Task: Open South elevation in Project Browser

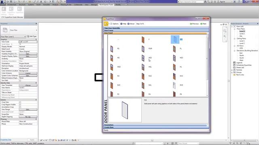Action: pyautogui.click(x=242, y=58)
